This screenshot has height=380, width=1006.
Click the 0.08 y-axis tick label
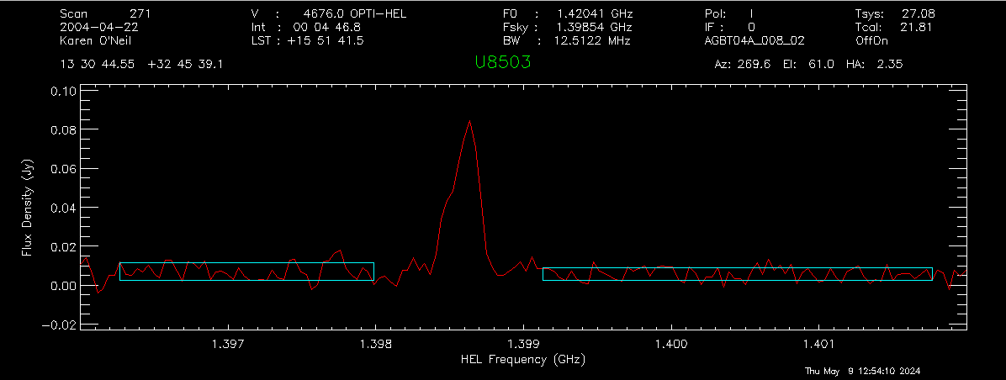tap(63, 130)
